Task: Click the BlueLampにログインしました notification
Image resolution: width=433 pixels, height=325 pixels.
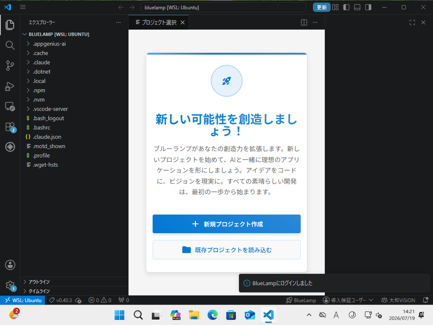Action: click(x=334, y=283)
